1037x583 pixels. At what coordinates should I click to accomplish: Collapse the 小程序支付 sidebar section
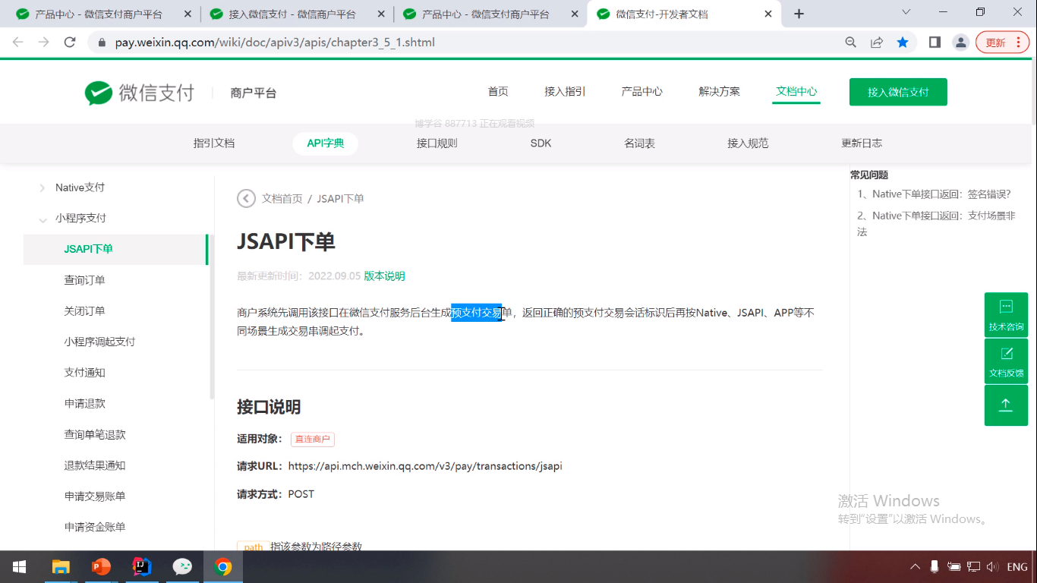[43, 219]
